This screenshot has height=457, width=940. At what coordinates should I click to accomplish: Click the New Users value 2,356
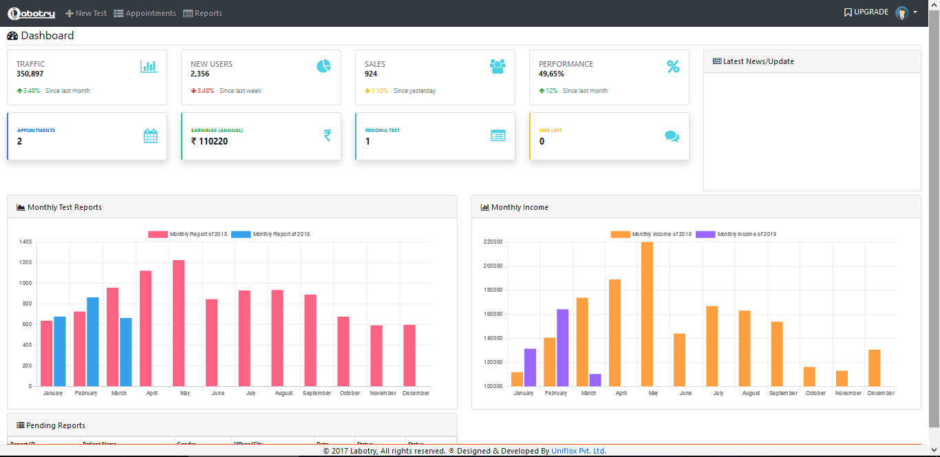pos(200,74)
